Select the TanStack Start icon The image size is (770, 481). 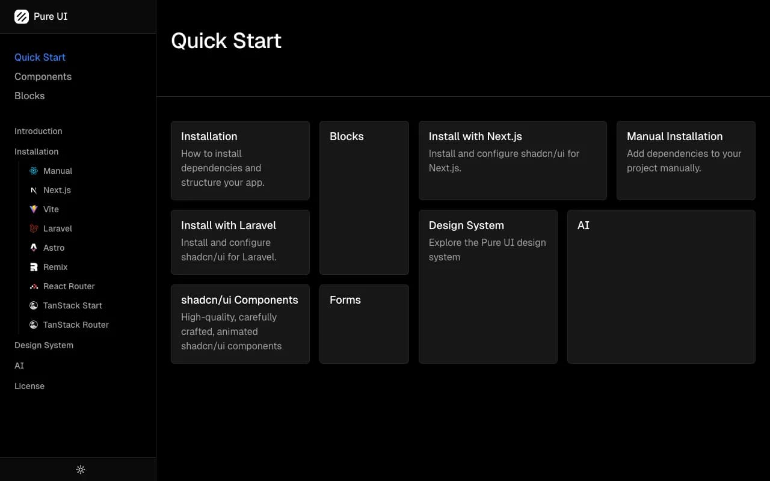(34, 305)
